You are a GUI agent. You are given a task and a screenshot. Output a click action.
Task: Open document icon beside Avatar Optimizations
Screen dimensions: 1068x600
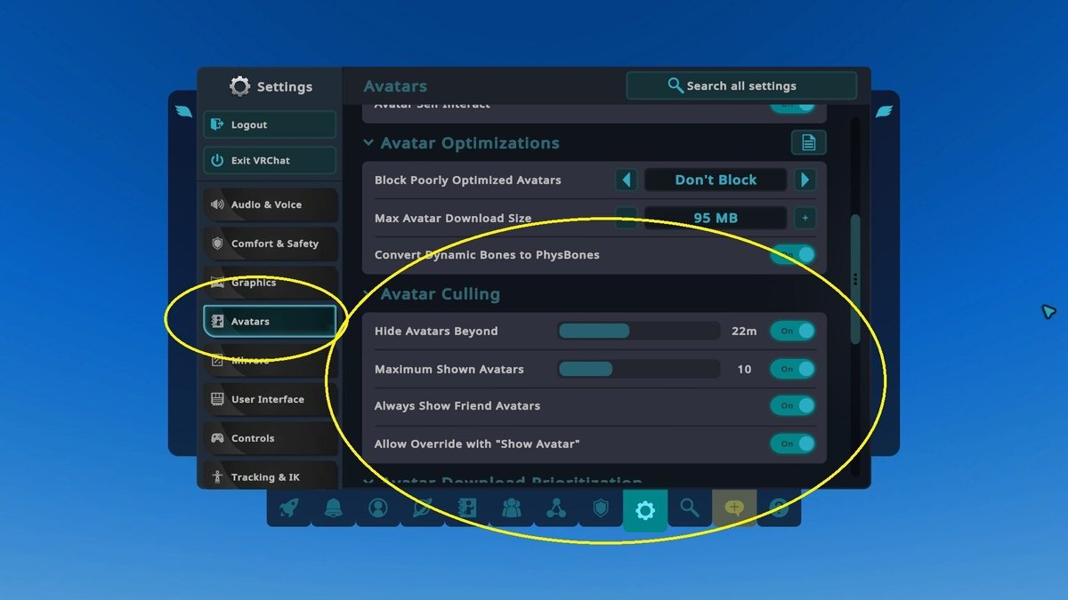809,142
